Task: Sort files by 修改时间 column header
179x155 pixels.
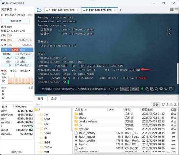Action: 155,110
